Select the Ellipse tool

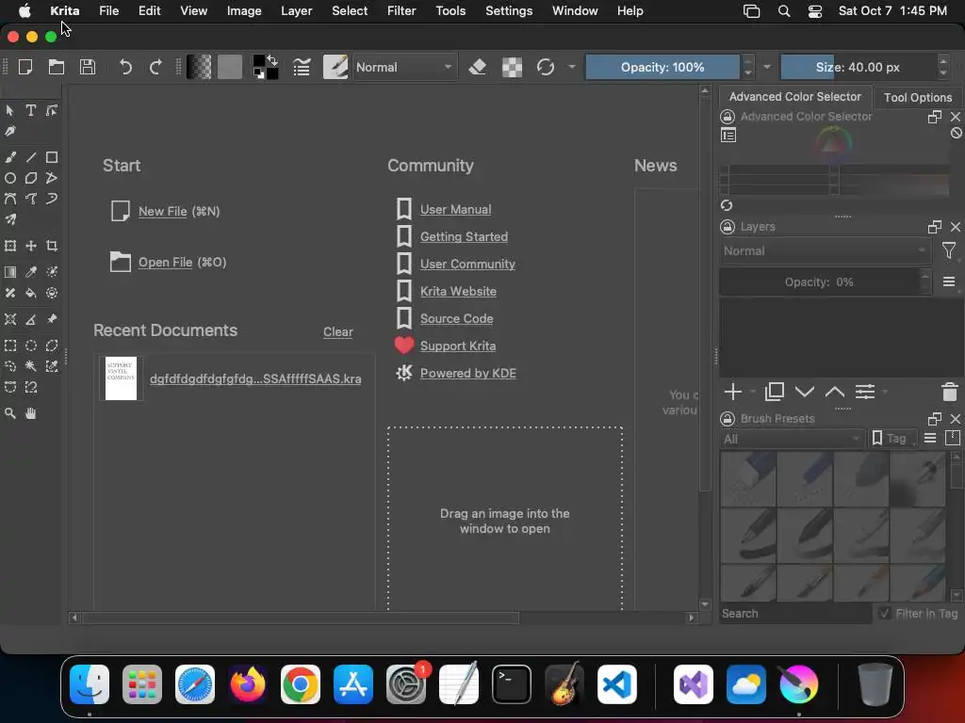9,178
